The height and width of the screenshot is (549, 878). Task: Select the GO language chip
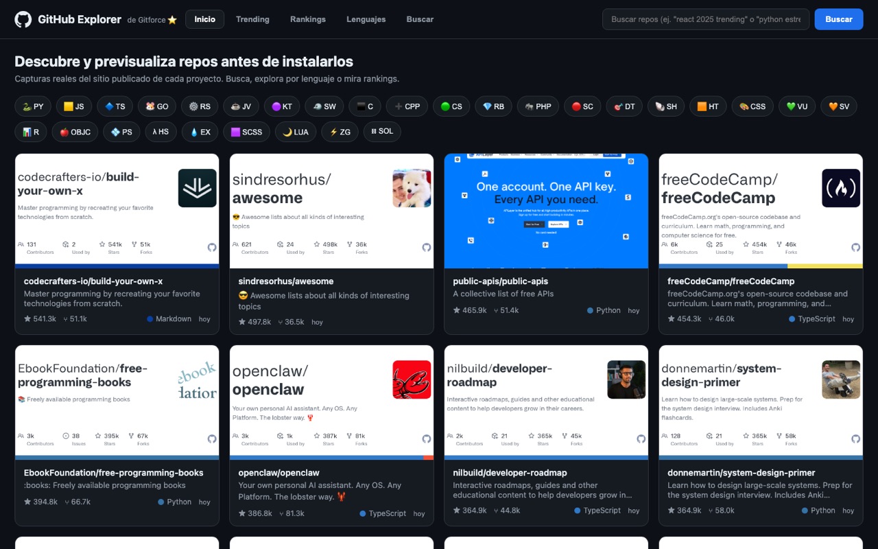pos(157,106)
